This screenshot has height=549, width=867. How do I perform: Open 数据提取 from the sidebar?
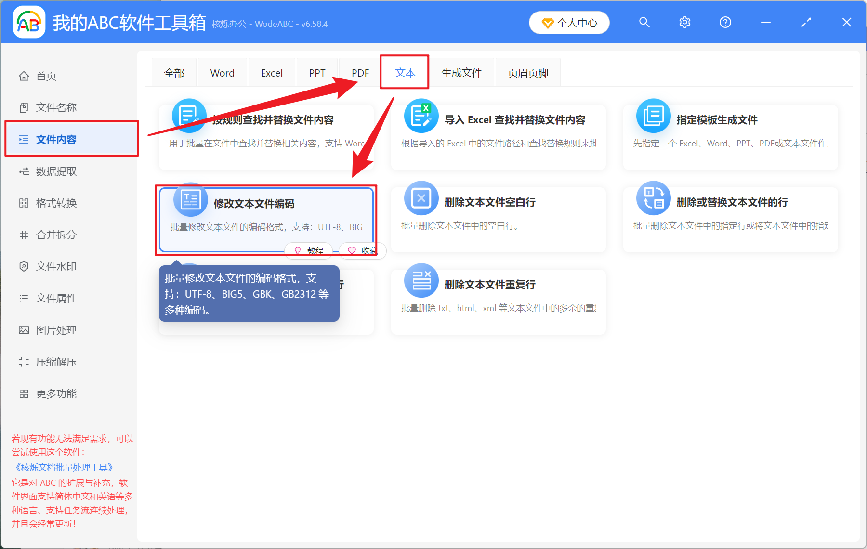(x=55, y=171)
